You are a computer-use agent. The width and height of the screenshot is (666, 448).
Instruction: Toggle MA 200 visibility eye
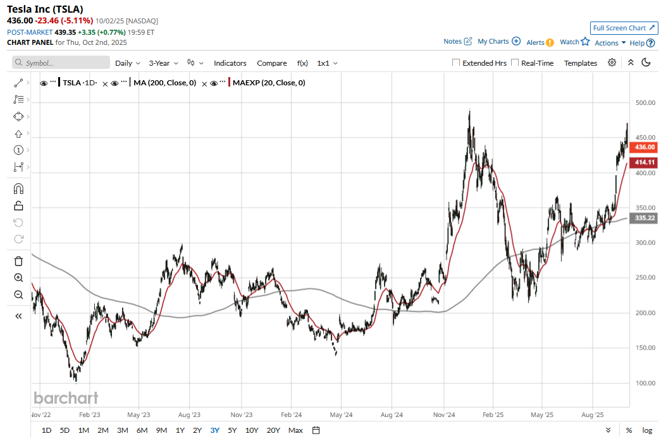point(114,83)
